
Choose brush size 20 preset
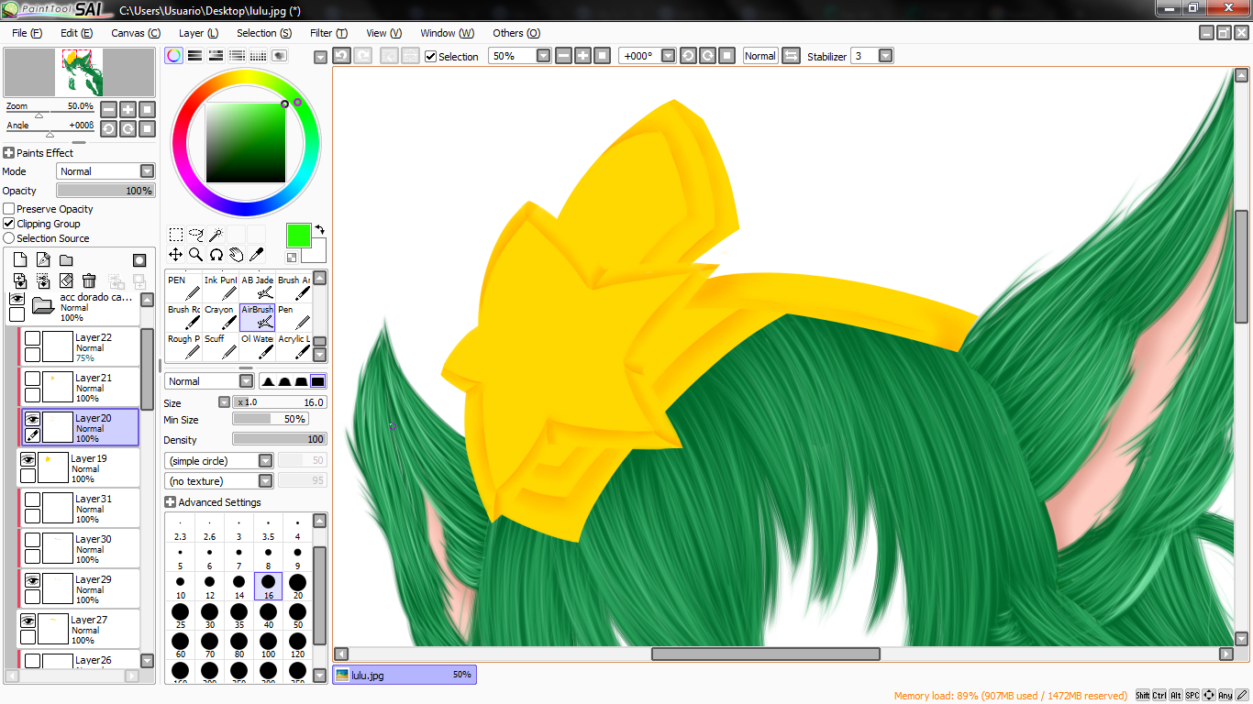tap(297, 587)
